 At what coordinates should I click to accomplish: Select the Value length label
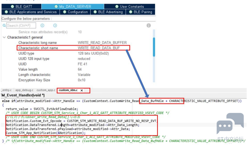point(28,70)
